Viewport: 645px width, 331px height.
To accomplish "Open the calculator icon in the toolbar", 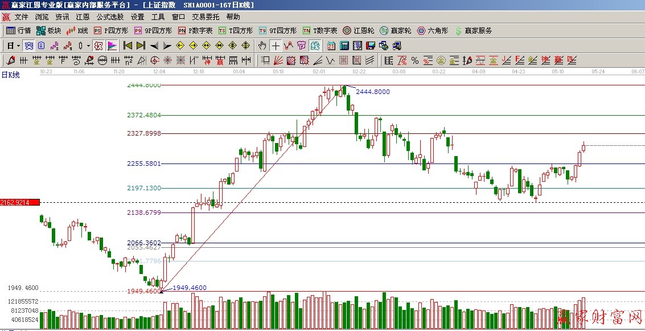I will tap(344, 46).
